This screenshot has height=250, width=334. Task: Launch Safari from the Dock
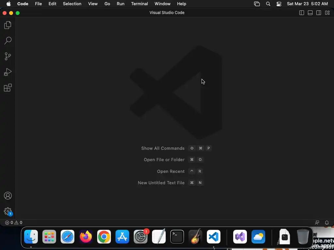point(68,237)
